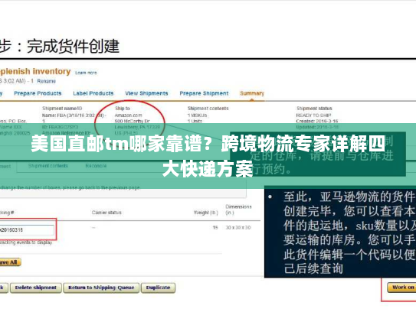This screenshot has width=416, height=312.
Task: Click Return to Shipping Queue button
Action: 101,288
